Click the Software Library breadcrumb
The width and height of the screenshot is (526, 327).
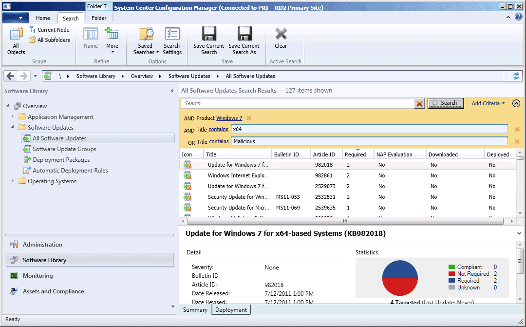(96, 76)
